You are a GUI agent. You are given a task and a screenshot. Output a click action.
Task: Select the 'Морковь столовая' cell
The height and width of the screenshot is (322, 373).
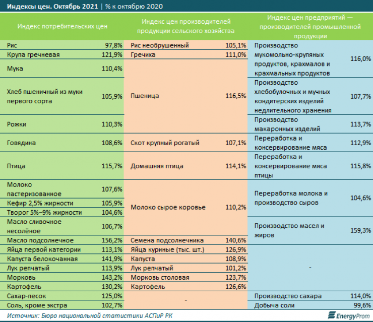click(160, 277)
